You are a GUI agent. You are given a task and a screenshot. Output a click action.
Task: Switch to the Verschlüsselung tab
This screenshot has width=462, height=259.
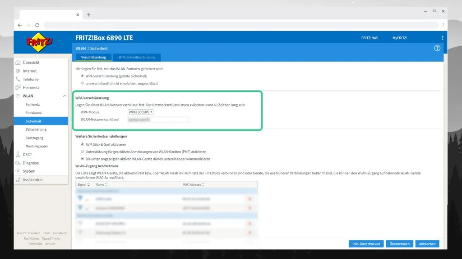point(93,57)
